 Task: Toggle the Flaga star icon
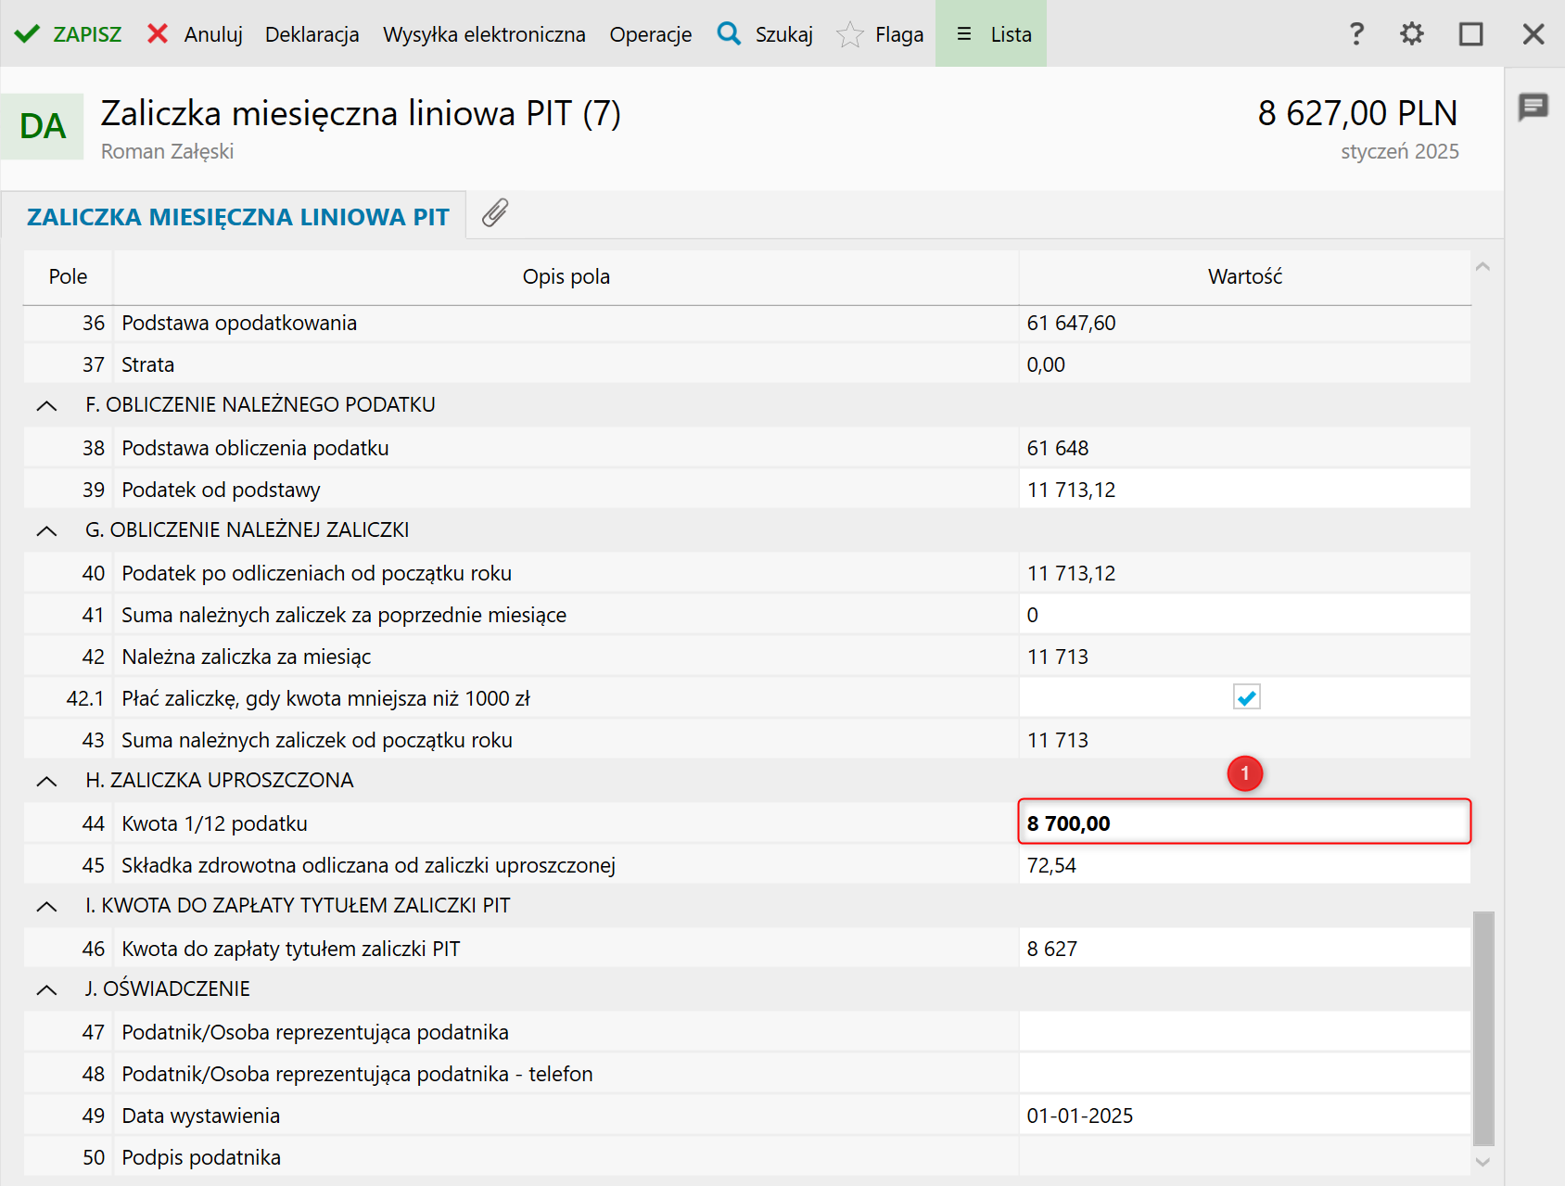click(849, 35)
